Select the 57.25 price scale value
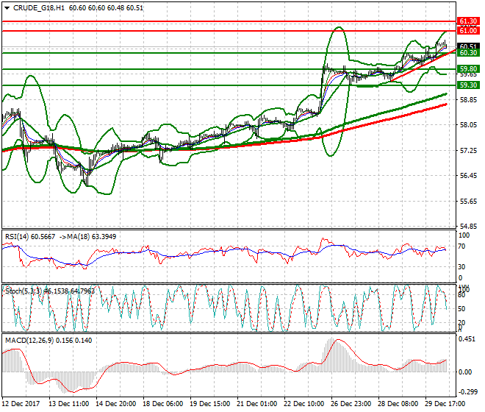 click(x=468, y=151)
